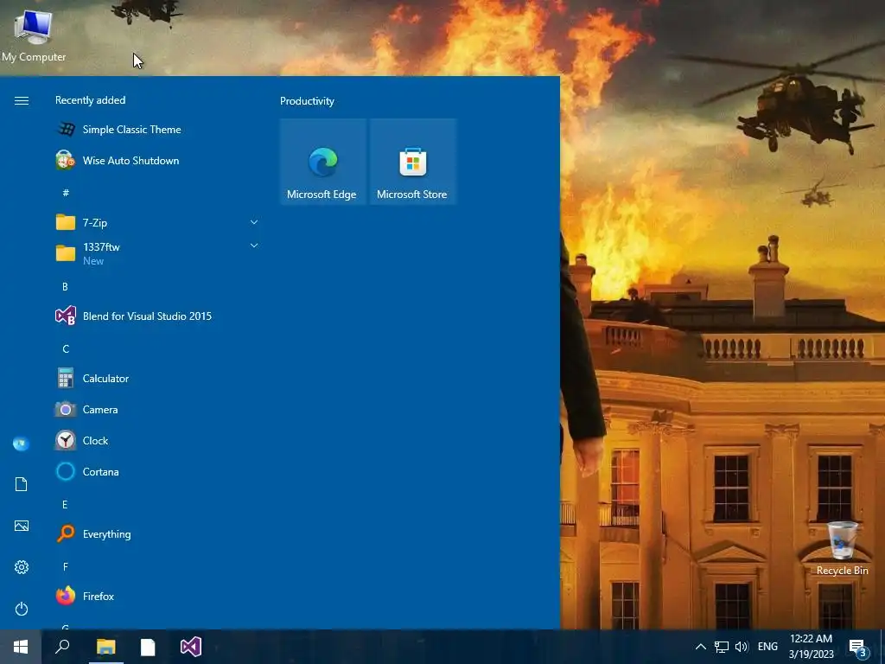885x664 pixels.
Task: Open Visual Studio from taskbar
Action: [191, 647]
